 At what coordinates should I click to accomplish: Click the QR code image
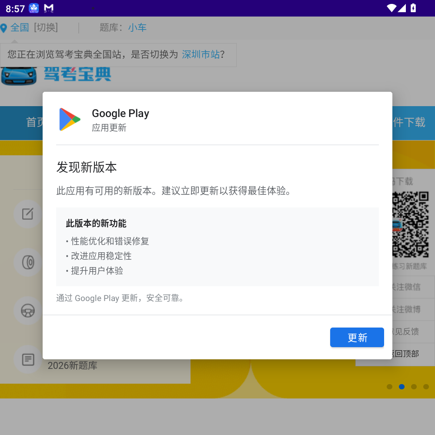pos(411,224)
